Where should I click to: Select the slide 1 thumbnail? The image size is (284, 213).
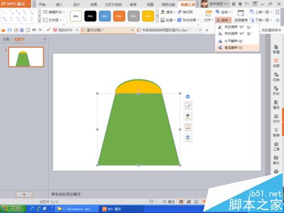(x=26, y=57)
